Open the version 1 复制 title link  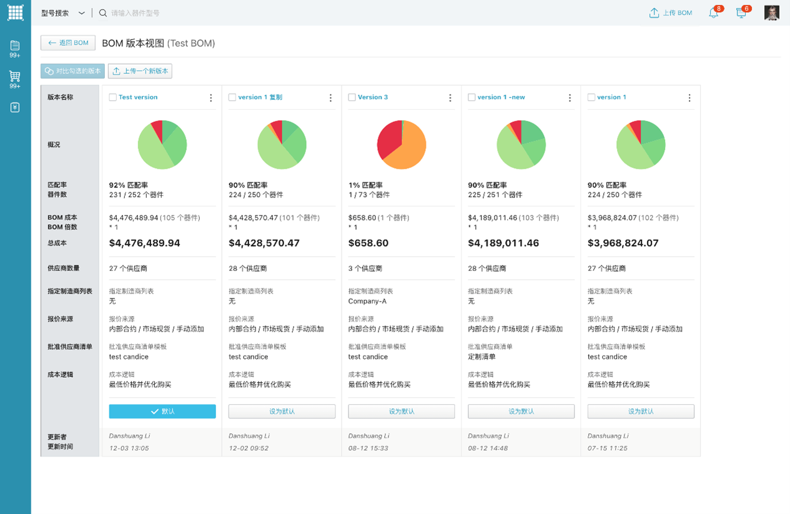[x=260, y=97]
